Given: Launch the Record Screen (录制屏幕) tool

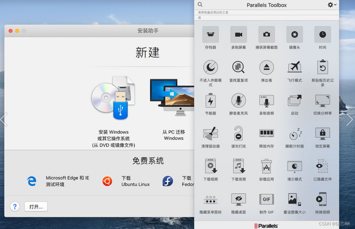Looking at the screenshot, I should point(238,34).
